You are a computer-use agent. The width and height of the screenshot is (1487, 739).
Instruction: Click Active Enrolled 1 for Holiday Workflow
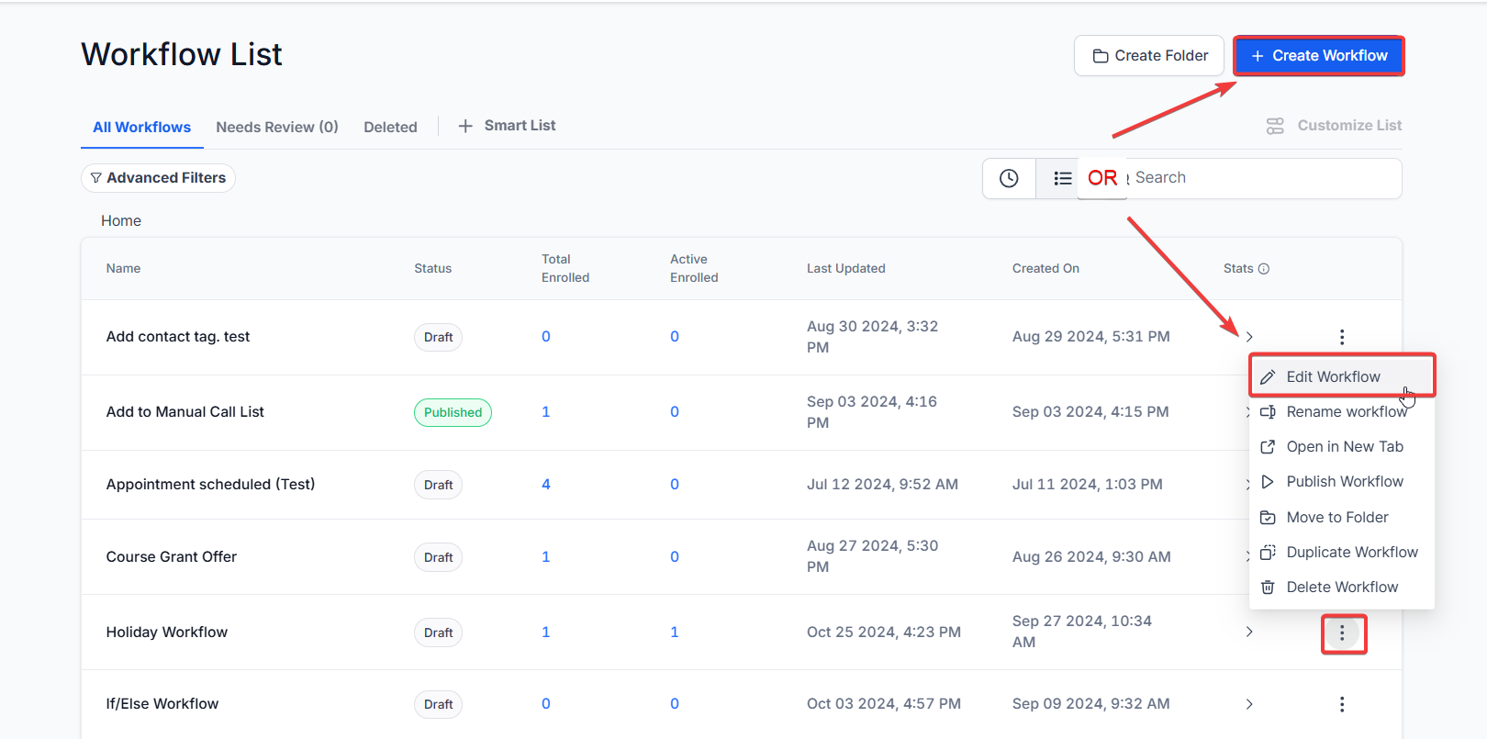click(675, 632)
